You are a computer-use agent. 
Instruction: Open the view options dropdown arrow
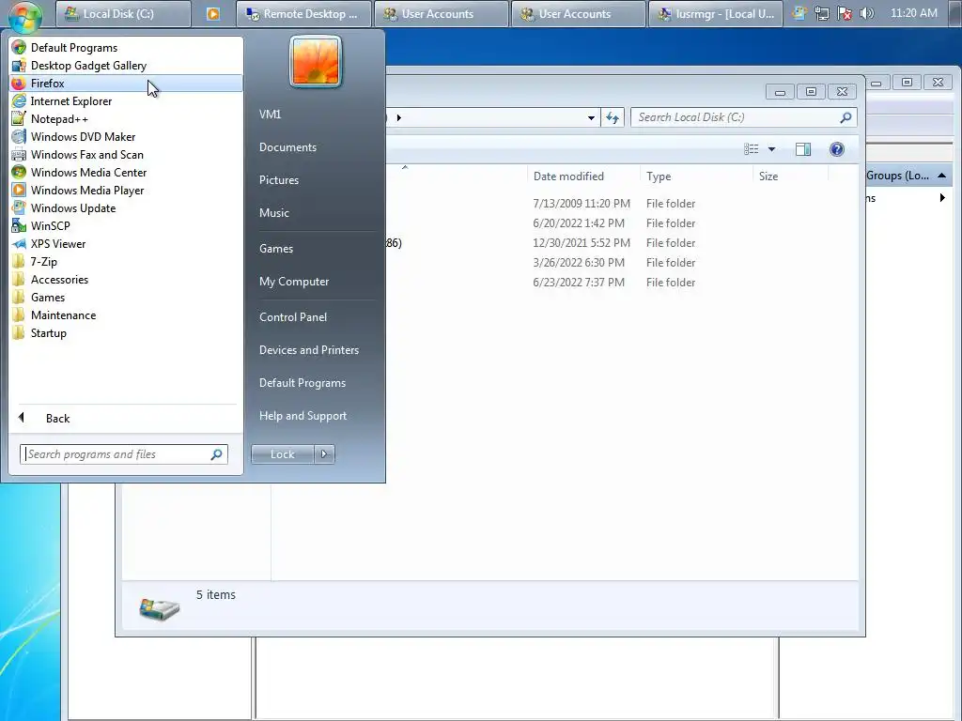(772, 149)
